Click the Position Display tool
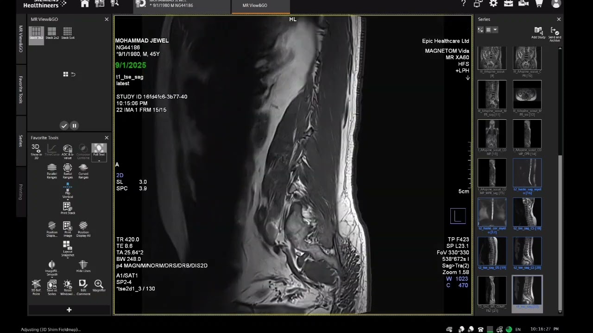 pos(52,229)
